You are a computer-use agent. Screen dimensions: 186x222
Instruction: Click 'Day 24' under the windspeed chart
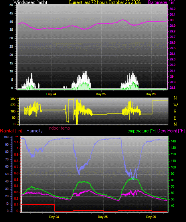(x=51, y=94)
